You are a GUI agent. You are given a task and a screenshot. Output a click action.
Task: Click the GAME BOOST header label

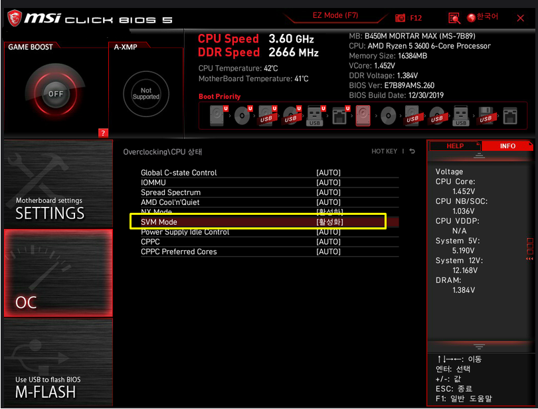tap(31, 47)
